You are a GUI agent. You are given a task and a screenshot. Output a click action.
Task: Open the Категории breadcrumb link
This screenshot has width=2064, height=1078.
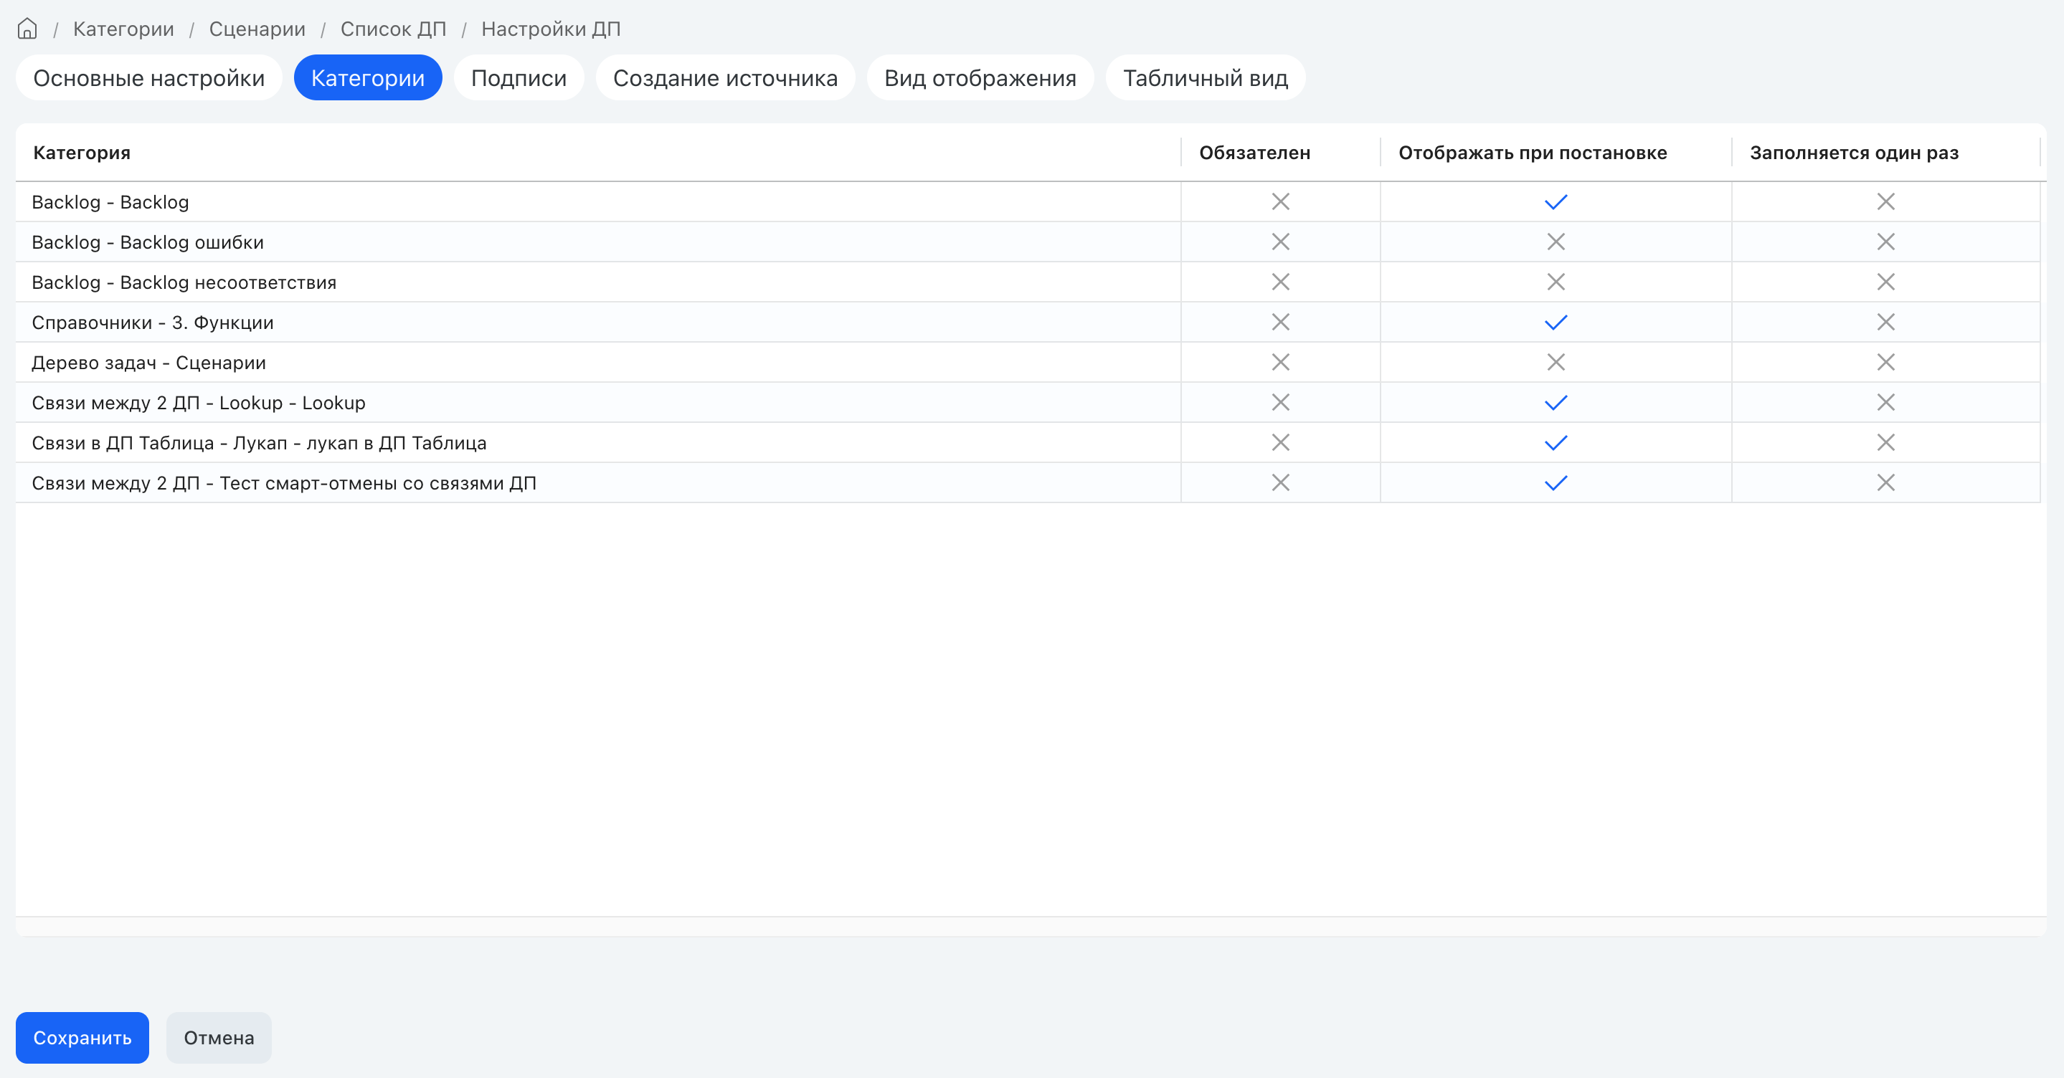coord(123,29)
